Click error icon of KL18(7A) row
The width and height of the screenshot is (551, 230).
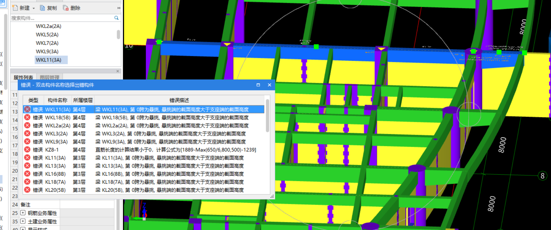pos(27,182)
